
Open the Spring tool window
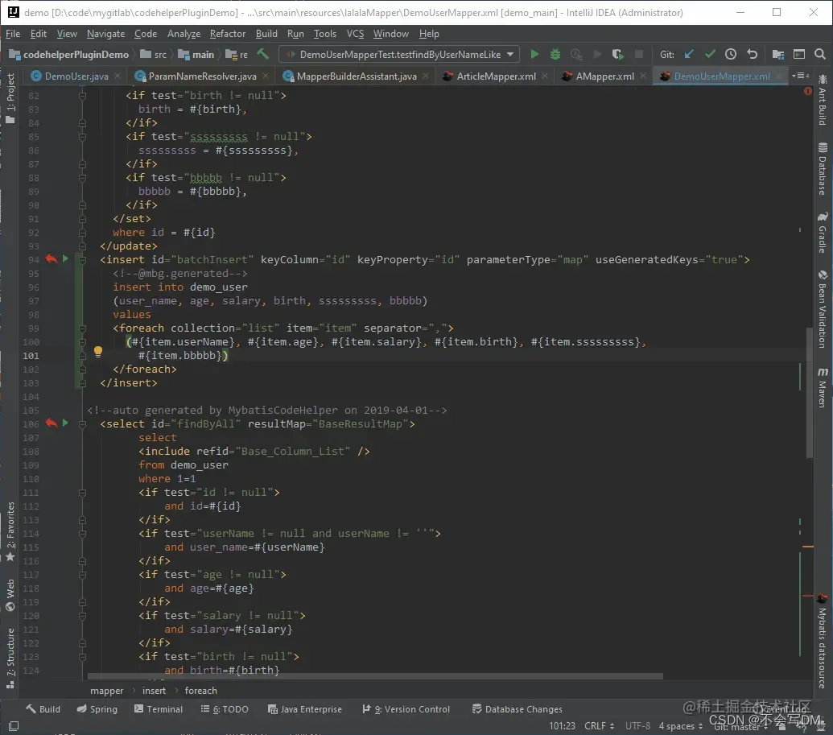pos(97,709)
